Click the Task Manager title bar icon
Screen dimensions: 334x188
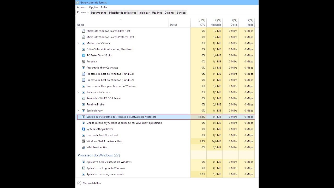point(78,3)
